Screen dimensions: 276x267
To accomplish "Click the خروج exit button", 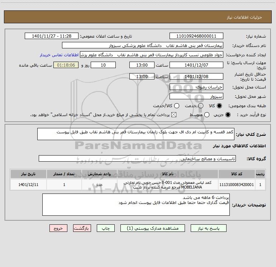I will (58, 228).
